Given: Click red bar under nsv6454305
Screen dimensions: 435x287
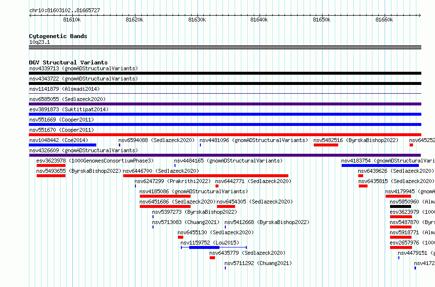Looking at the screenshot, I should (226, 206).
